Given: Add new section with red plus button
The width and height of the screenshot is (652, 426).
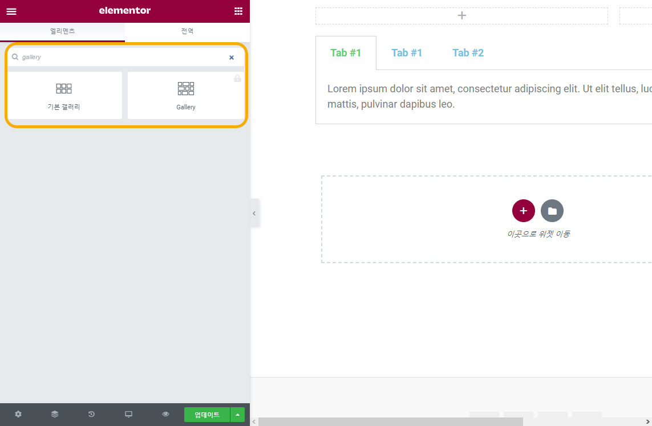Looking at the screenshot, I should [x=524, y=211].
